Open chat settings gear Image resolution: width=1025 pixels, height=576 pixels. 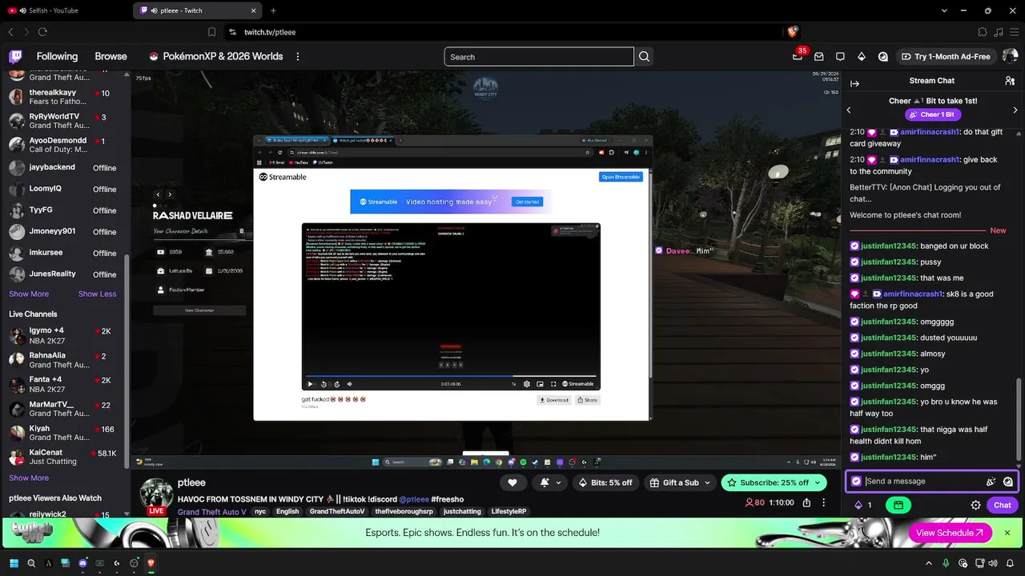(976, 505)
